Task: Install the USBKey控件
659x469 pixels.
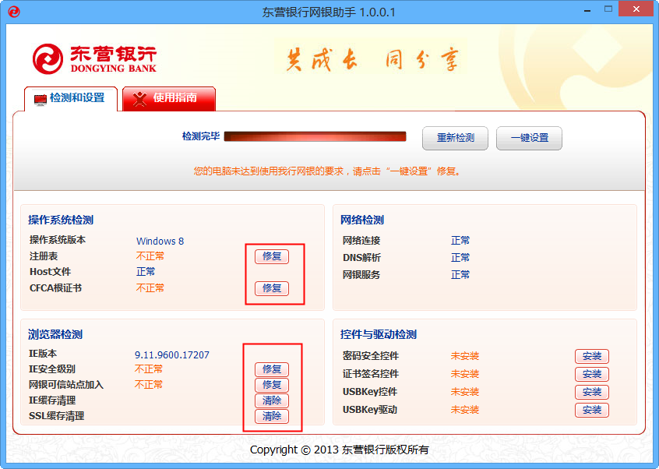Action: click(592, 392)
